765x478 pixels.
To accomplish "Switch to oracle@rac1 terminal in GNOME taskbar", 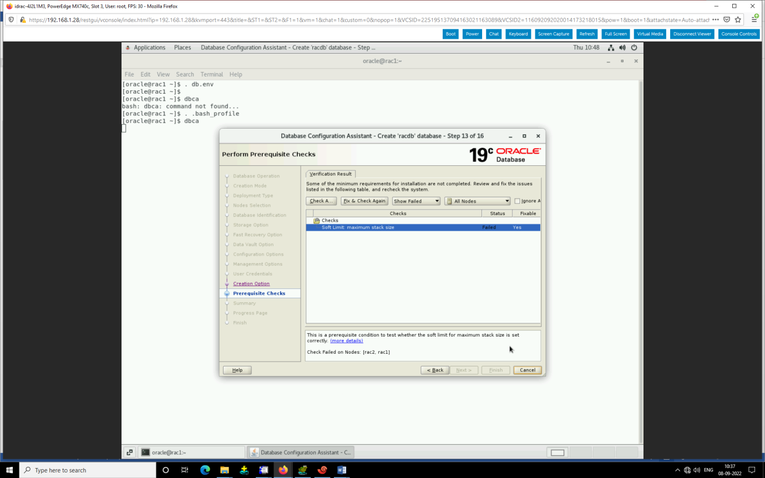I will [191, 452].
